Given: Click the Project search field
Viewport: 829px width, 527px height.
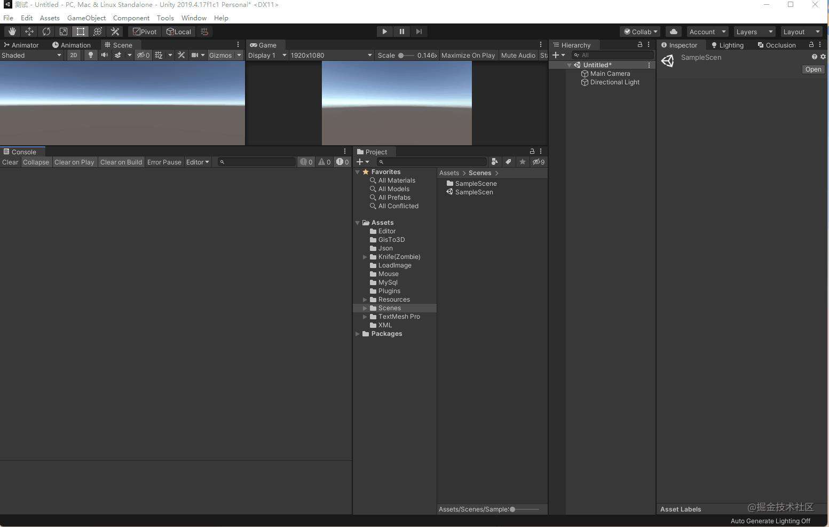Looking at the screenshot, I should pyautogui.click(x=431, y=162).
